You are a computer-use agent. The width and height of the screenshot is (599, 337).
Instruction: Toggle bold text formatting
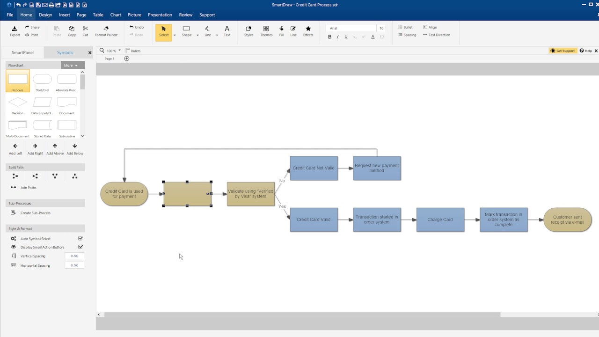pos(329,37)
